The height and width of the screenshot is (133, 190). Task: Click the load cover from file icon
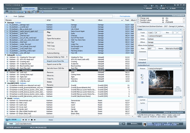tap(142, 75)
